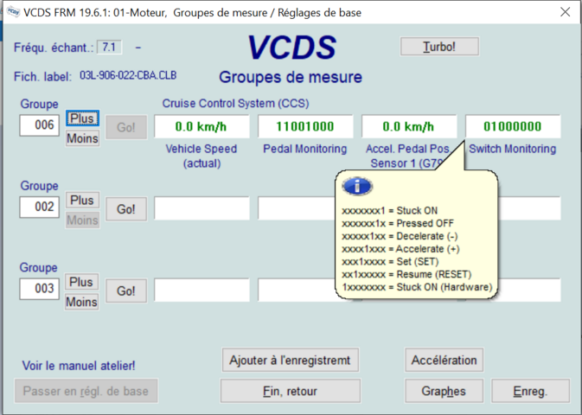This screenshot has width=582, height=415.
Task: Click first empty field of group 003
Action: point(201,290)
